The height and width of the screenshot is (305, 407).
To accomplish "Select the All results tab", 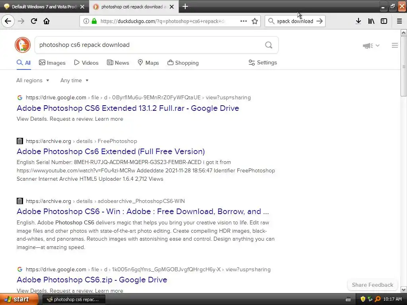I will click(x=23, y=63).
